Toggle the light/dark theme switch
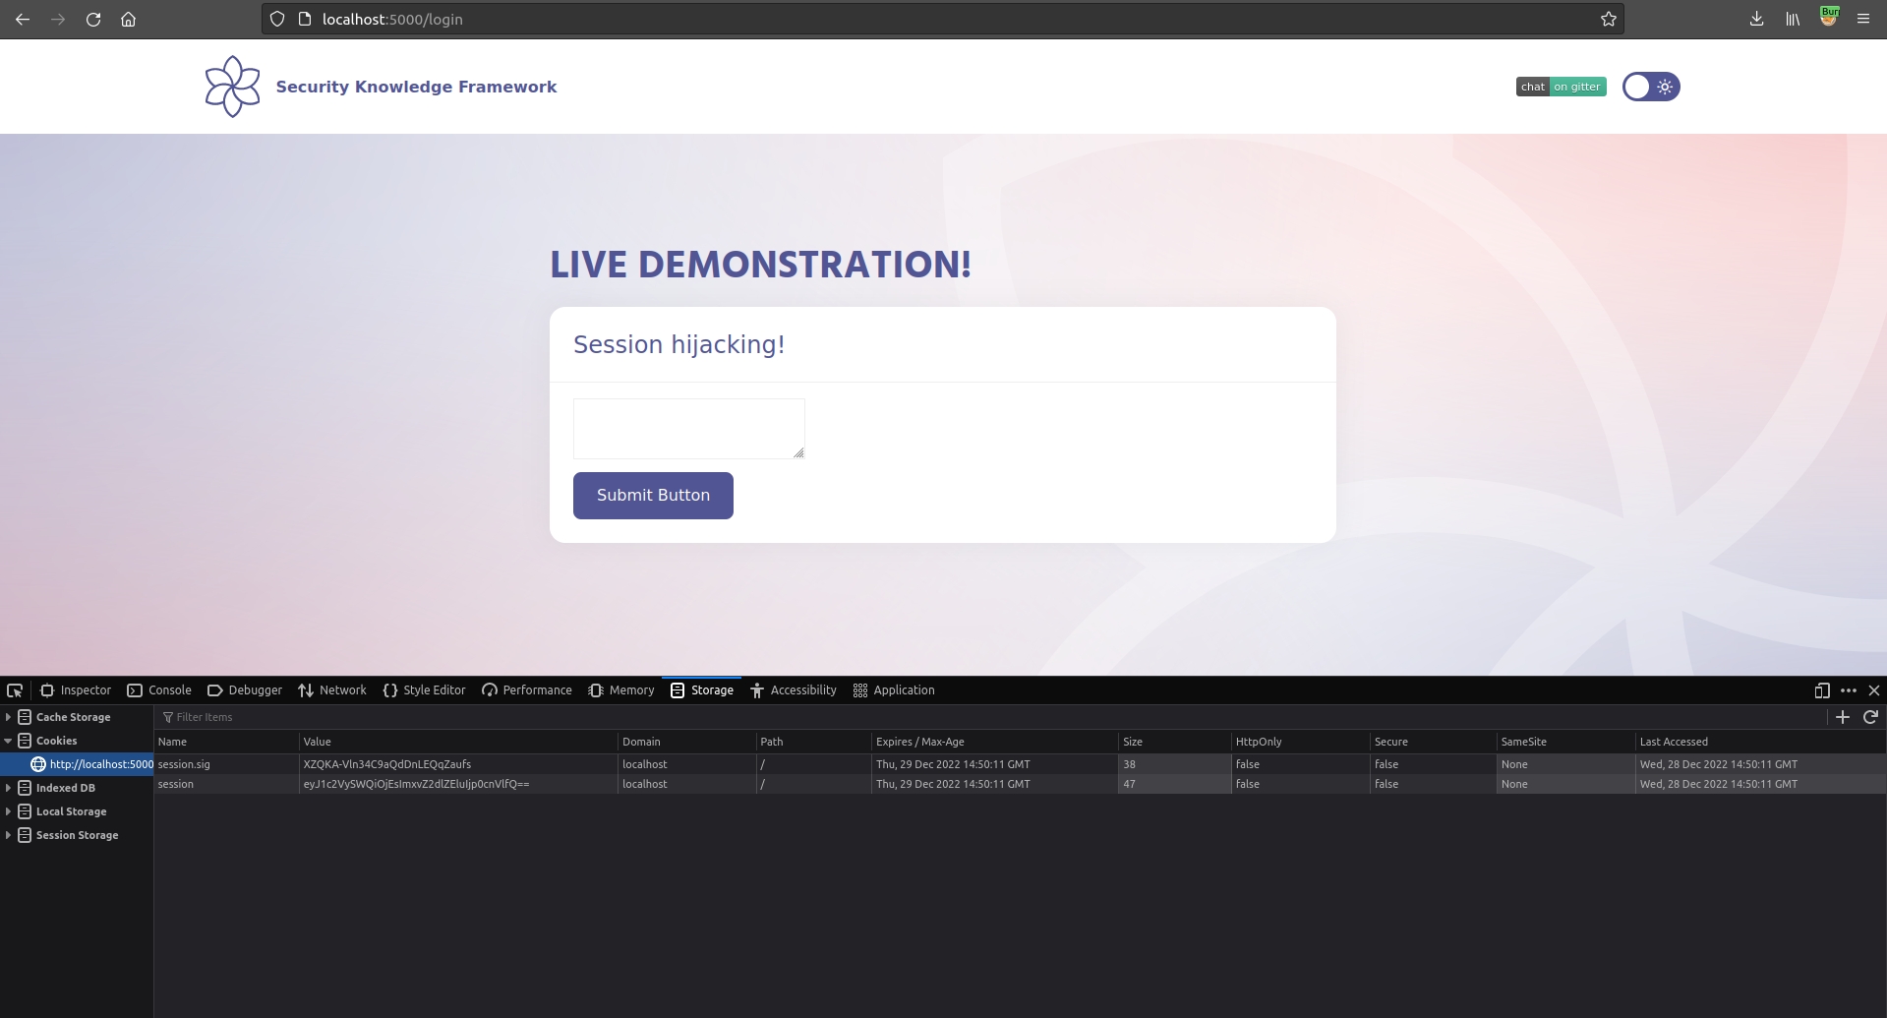This screenshot has width=1887, height=1018. click(x=1650, y=87)
